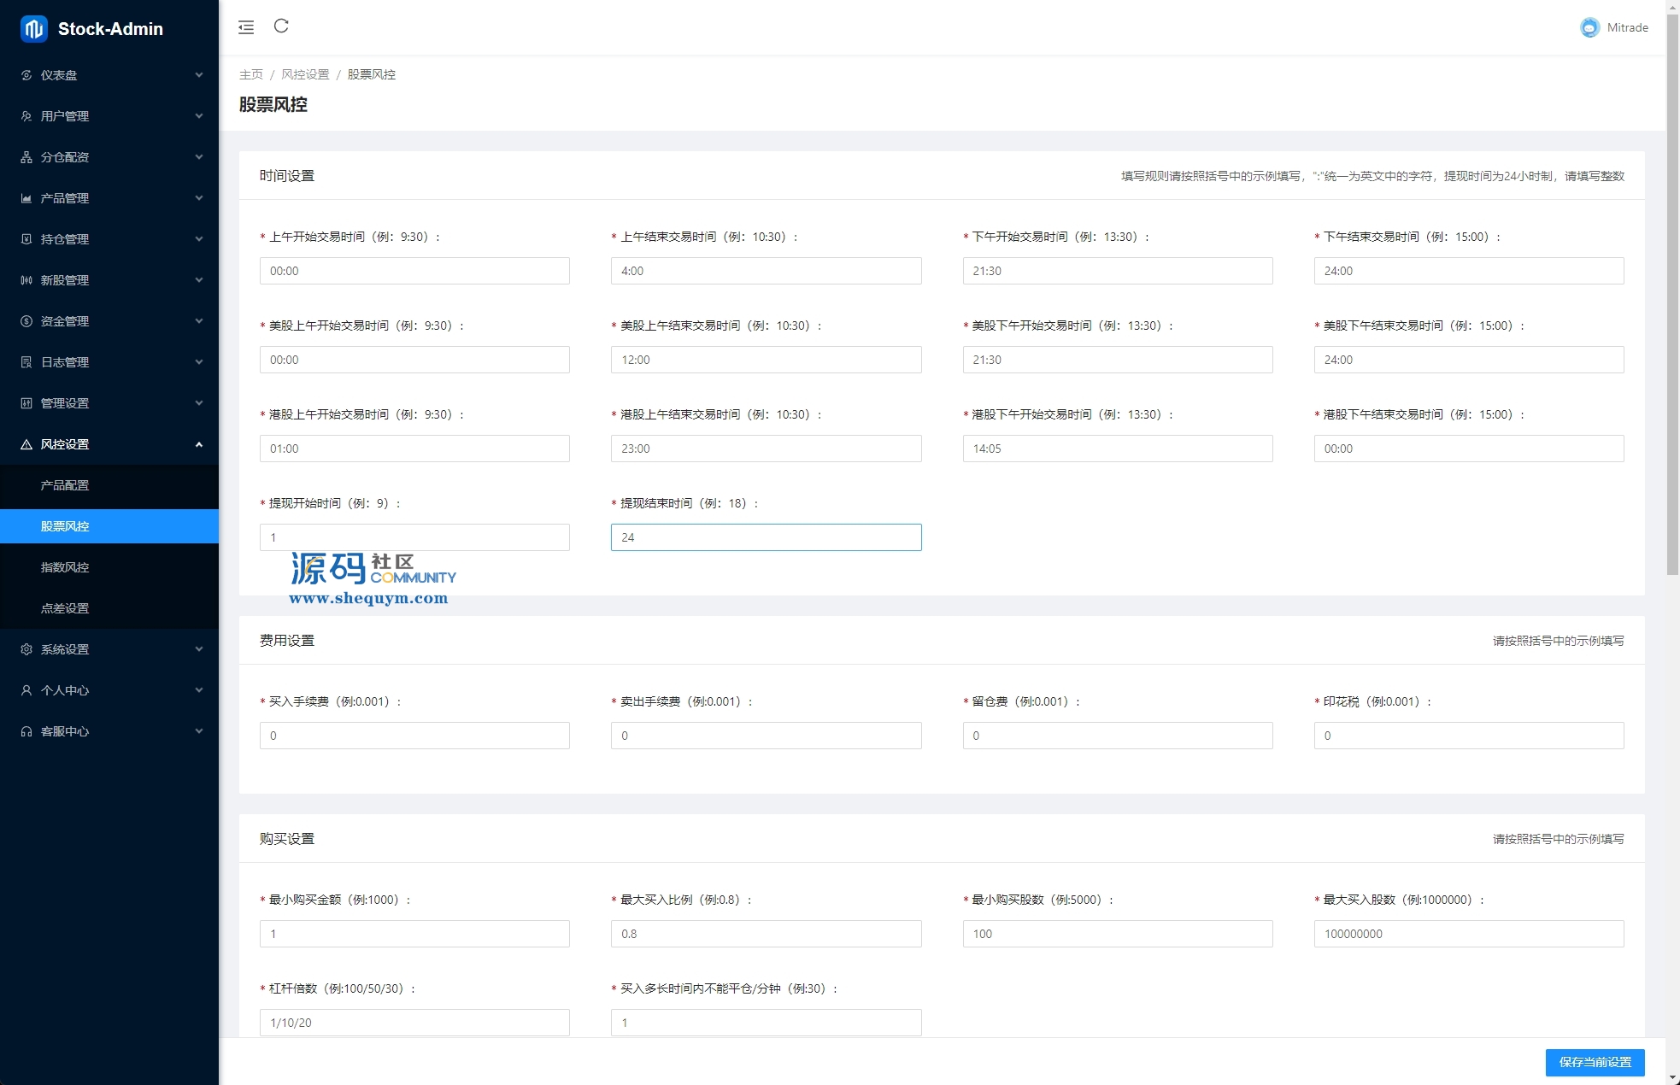Click the 保存当前设置 save button
The image size is (1680, 1085).
pyautogui.click(x=1595, y=1062)
